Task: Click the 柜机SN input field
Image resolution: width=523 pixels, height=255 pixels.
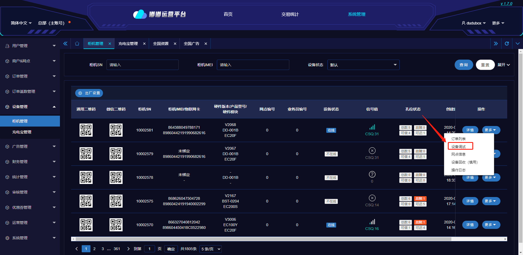Action: (x=142, y=65)
